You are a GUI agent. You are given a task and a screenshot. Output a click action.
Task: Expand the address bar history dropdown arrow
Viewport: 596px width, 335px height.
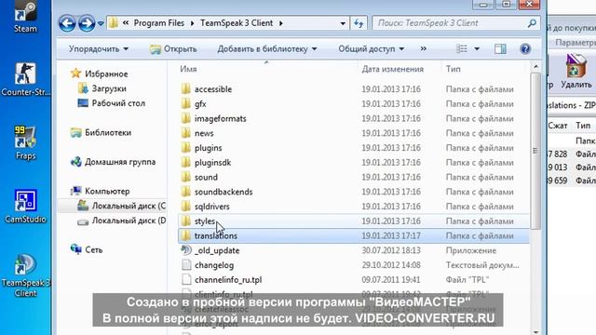pos(343,23)
